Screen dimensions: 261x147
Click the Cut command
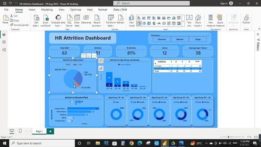coord(14,16)
